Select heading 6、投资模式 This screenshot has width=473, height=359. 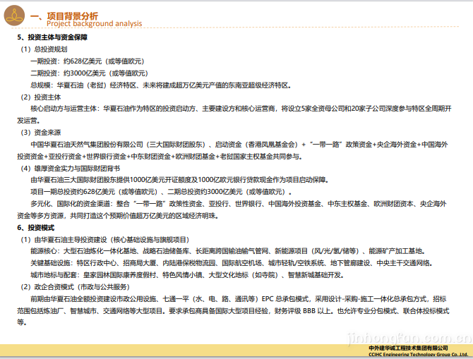pos(37,228)
